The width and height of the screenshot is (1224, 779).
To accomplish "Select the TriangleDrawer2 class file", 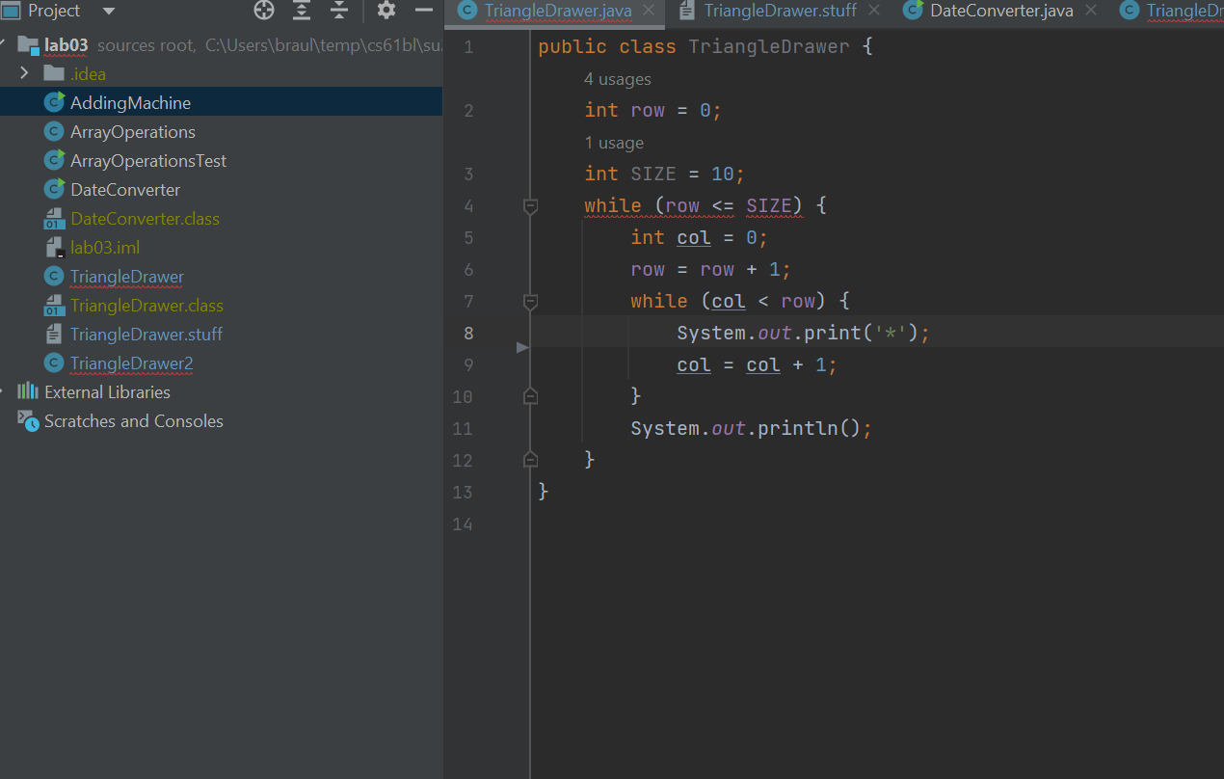I will pyautogui.click(x=131, y=363).
